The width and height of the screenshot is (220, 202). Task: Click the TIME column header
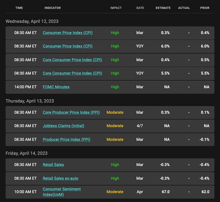pyautogui.click(x=19, y=8)
